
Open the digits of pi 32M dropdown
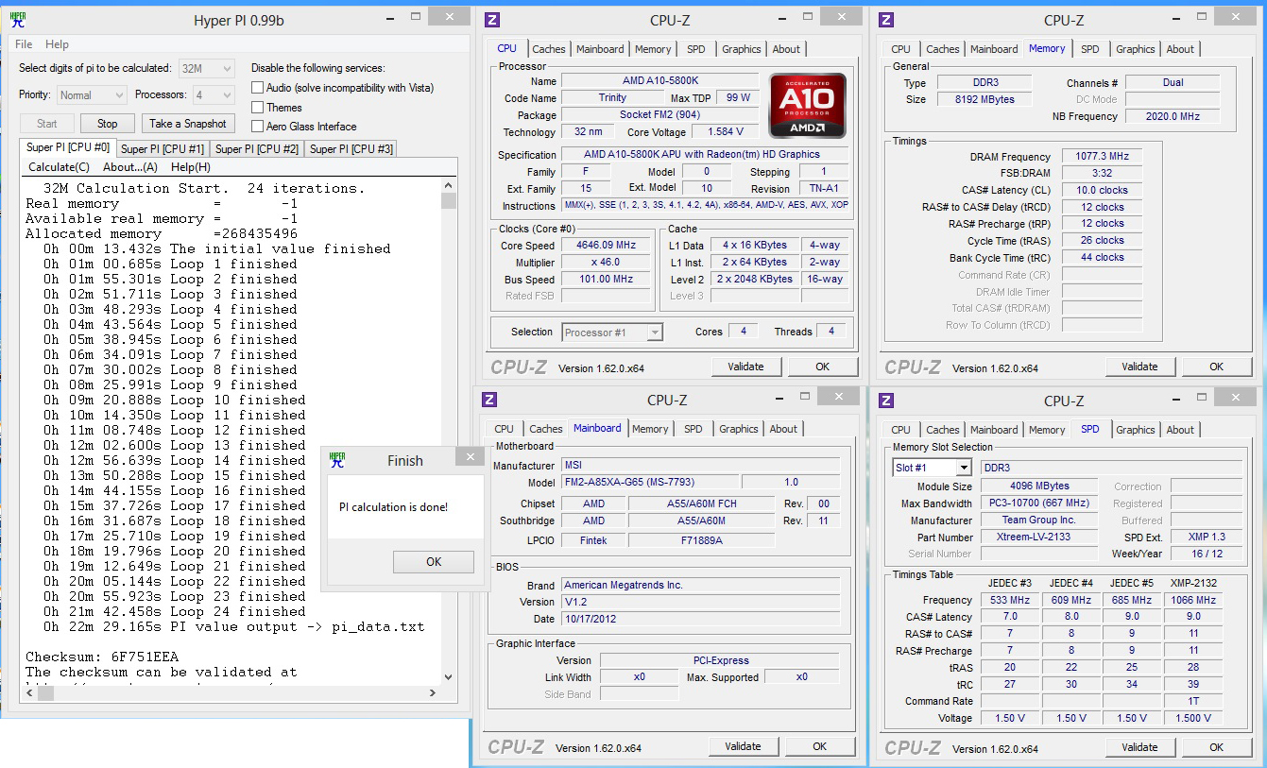tap(207, 68)
